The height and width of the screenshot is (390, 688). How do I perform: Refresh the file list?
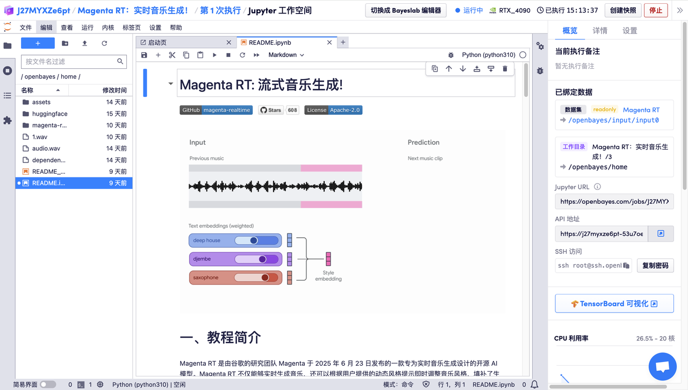104,43
